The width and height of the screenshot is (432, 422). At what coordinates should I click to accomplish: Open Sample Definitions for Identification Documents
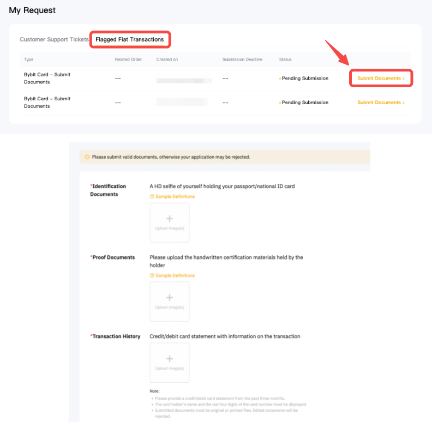(175, 196)
